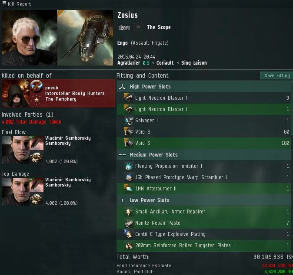The width and height of the screenshot is (293, 275).
Task: Click The Scope corporation logo
Action: (x=124, y=28)
